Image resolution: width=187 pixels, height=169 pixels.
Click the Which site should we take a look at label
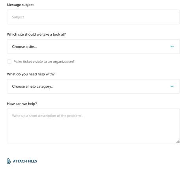click(x=36, y=35)
